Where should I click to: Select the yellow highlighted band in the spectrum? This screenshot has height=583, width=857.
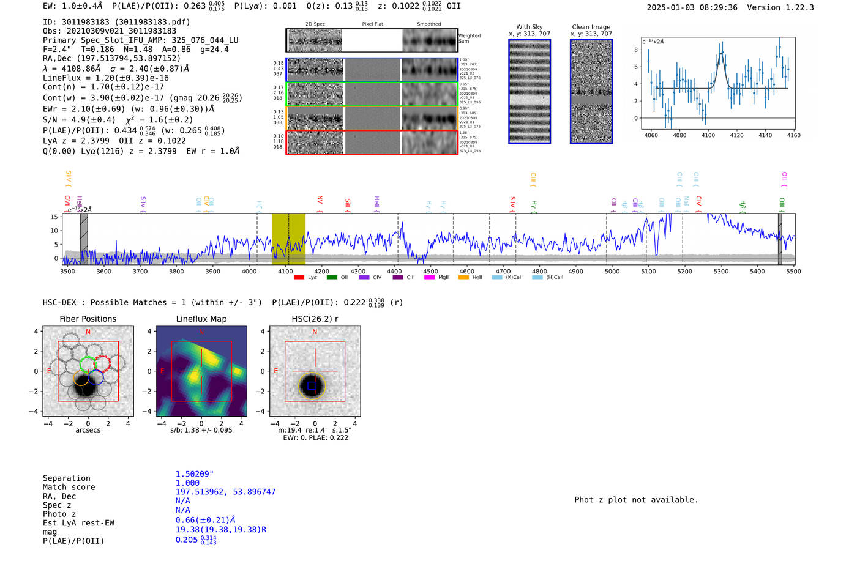pos(288,239)
